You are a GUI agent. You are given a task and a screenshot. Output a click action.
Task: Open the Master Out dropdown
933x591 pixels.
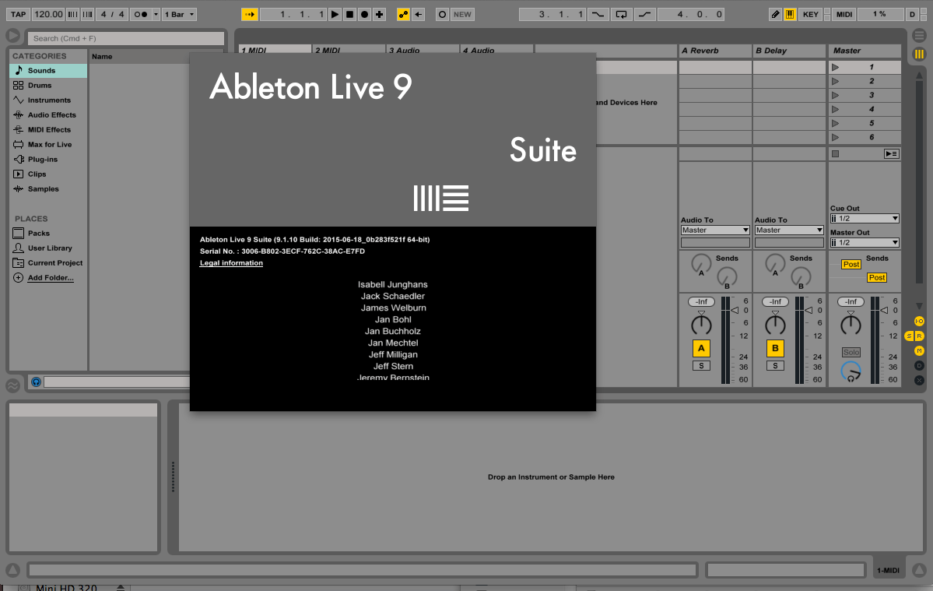[x=865, y=243]
